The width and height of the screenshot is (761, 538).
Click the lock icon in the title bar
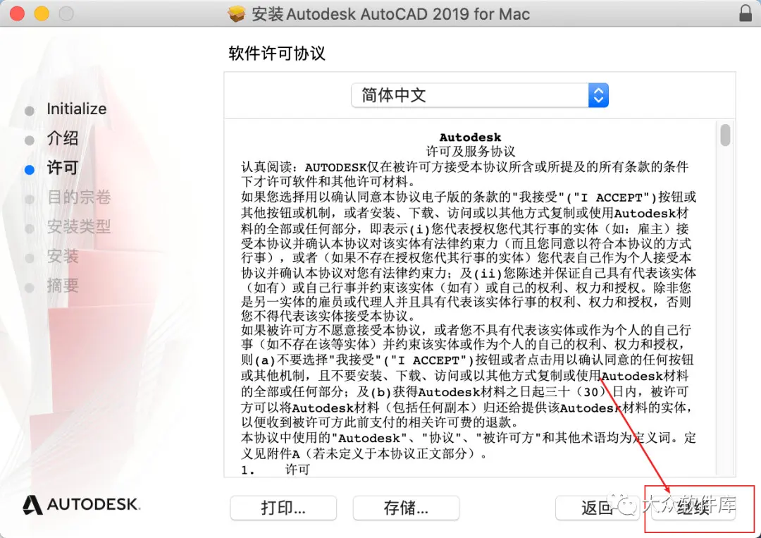pos(745,13)
